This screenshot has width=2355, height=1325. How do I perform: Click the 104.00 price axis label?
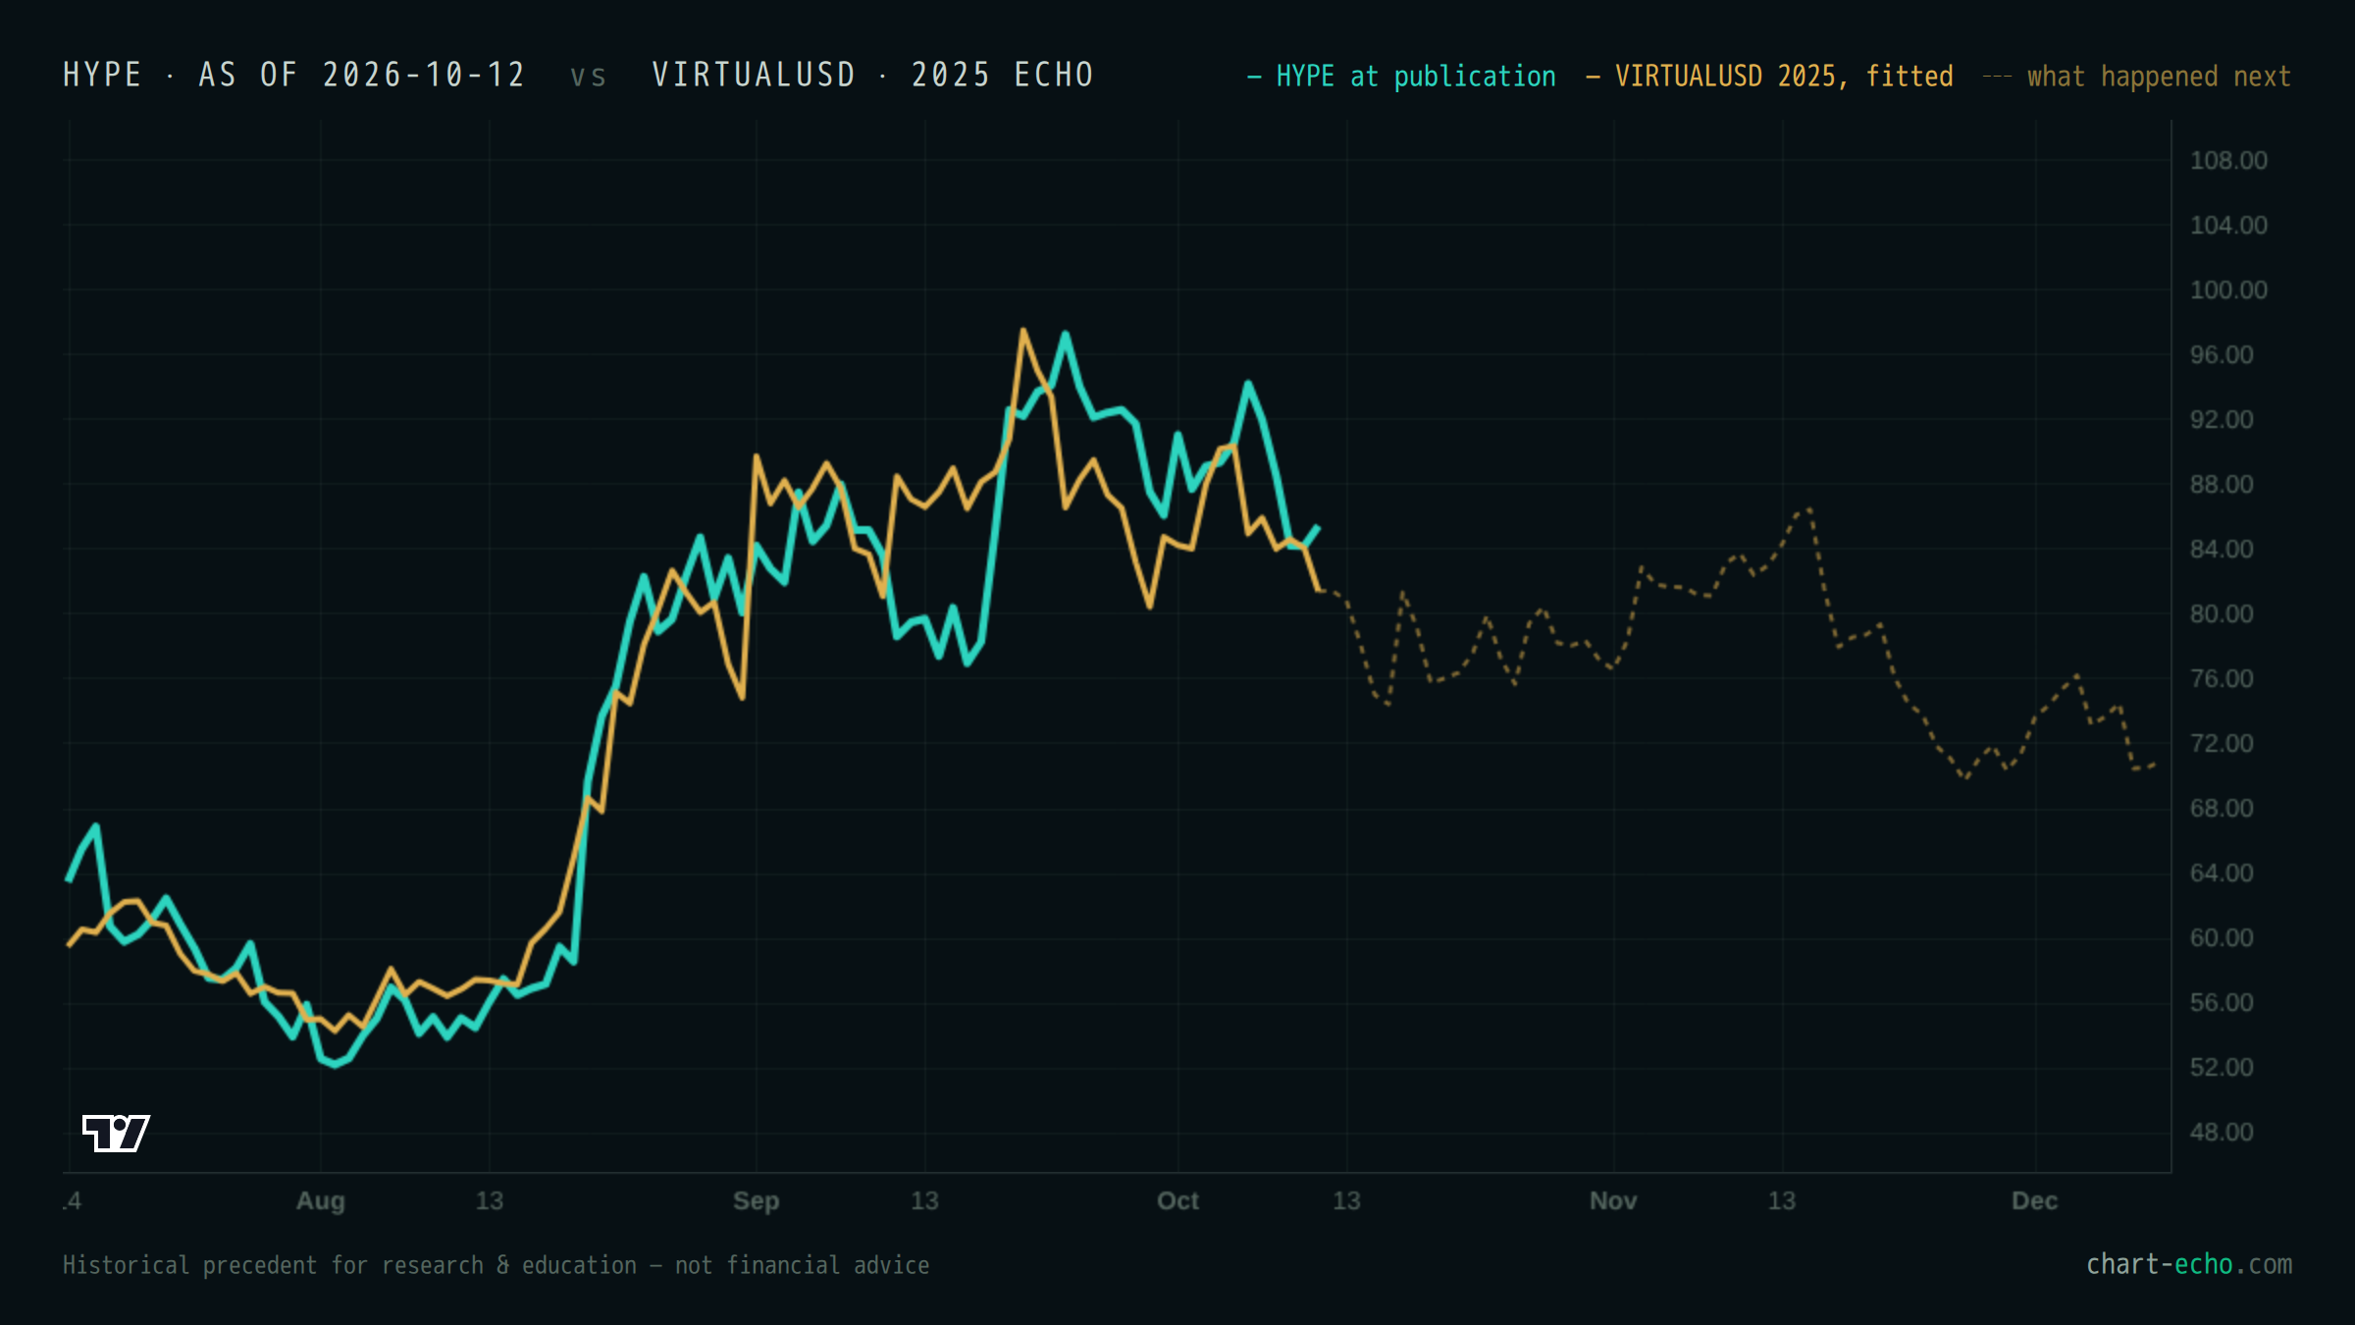[x=2228, y=225]
